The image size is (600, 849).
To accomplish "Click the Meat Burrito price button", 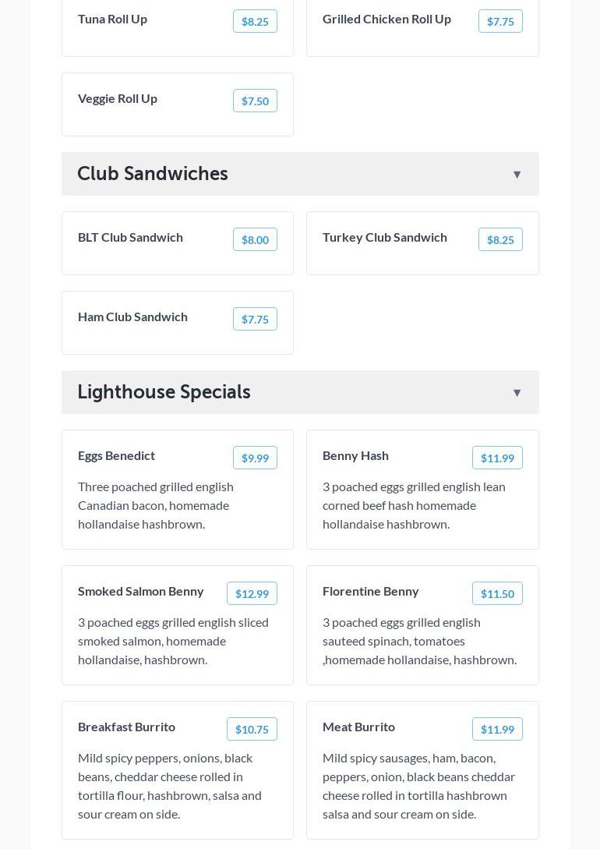I will coord(497,730).
